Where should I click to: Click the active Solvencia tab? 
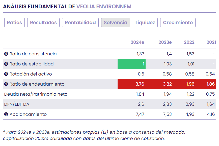coord(116,22)
